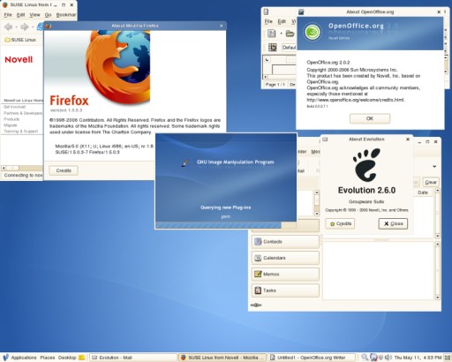Open the Applications menu in the panel
The height and width of the screenshot is (362, 452).
pos(24,358)
